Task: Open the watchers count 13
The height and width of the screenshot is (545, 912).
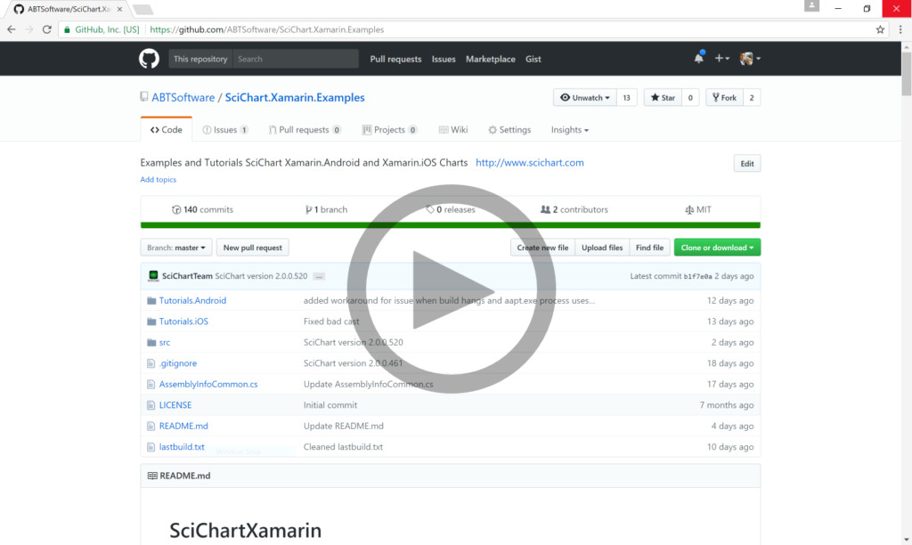Action: pyautogui.click(x=626, y=98)
